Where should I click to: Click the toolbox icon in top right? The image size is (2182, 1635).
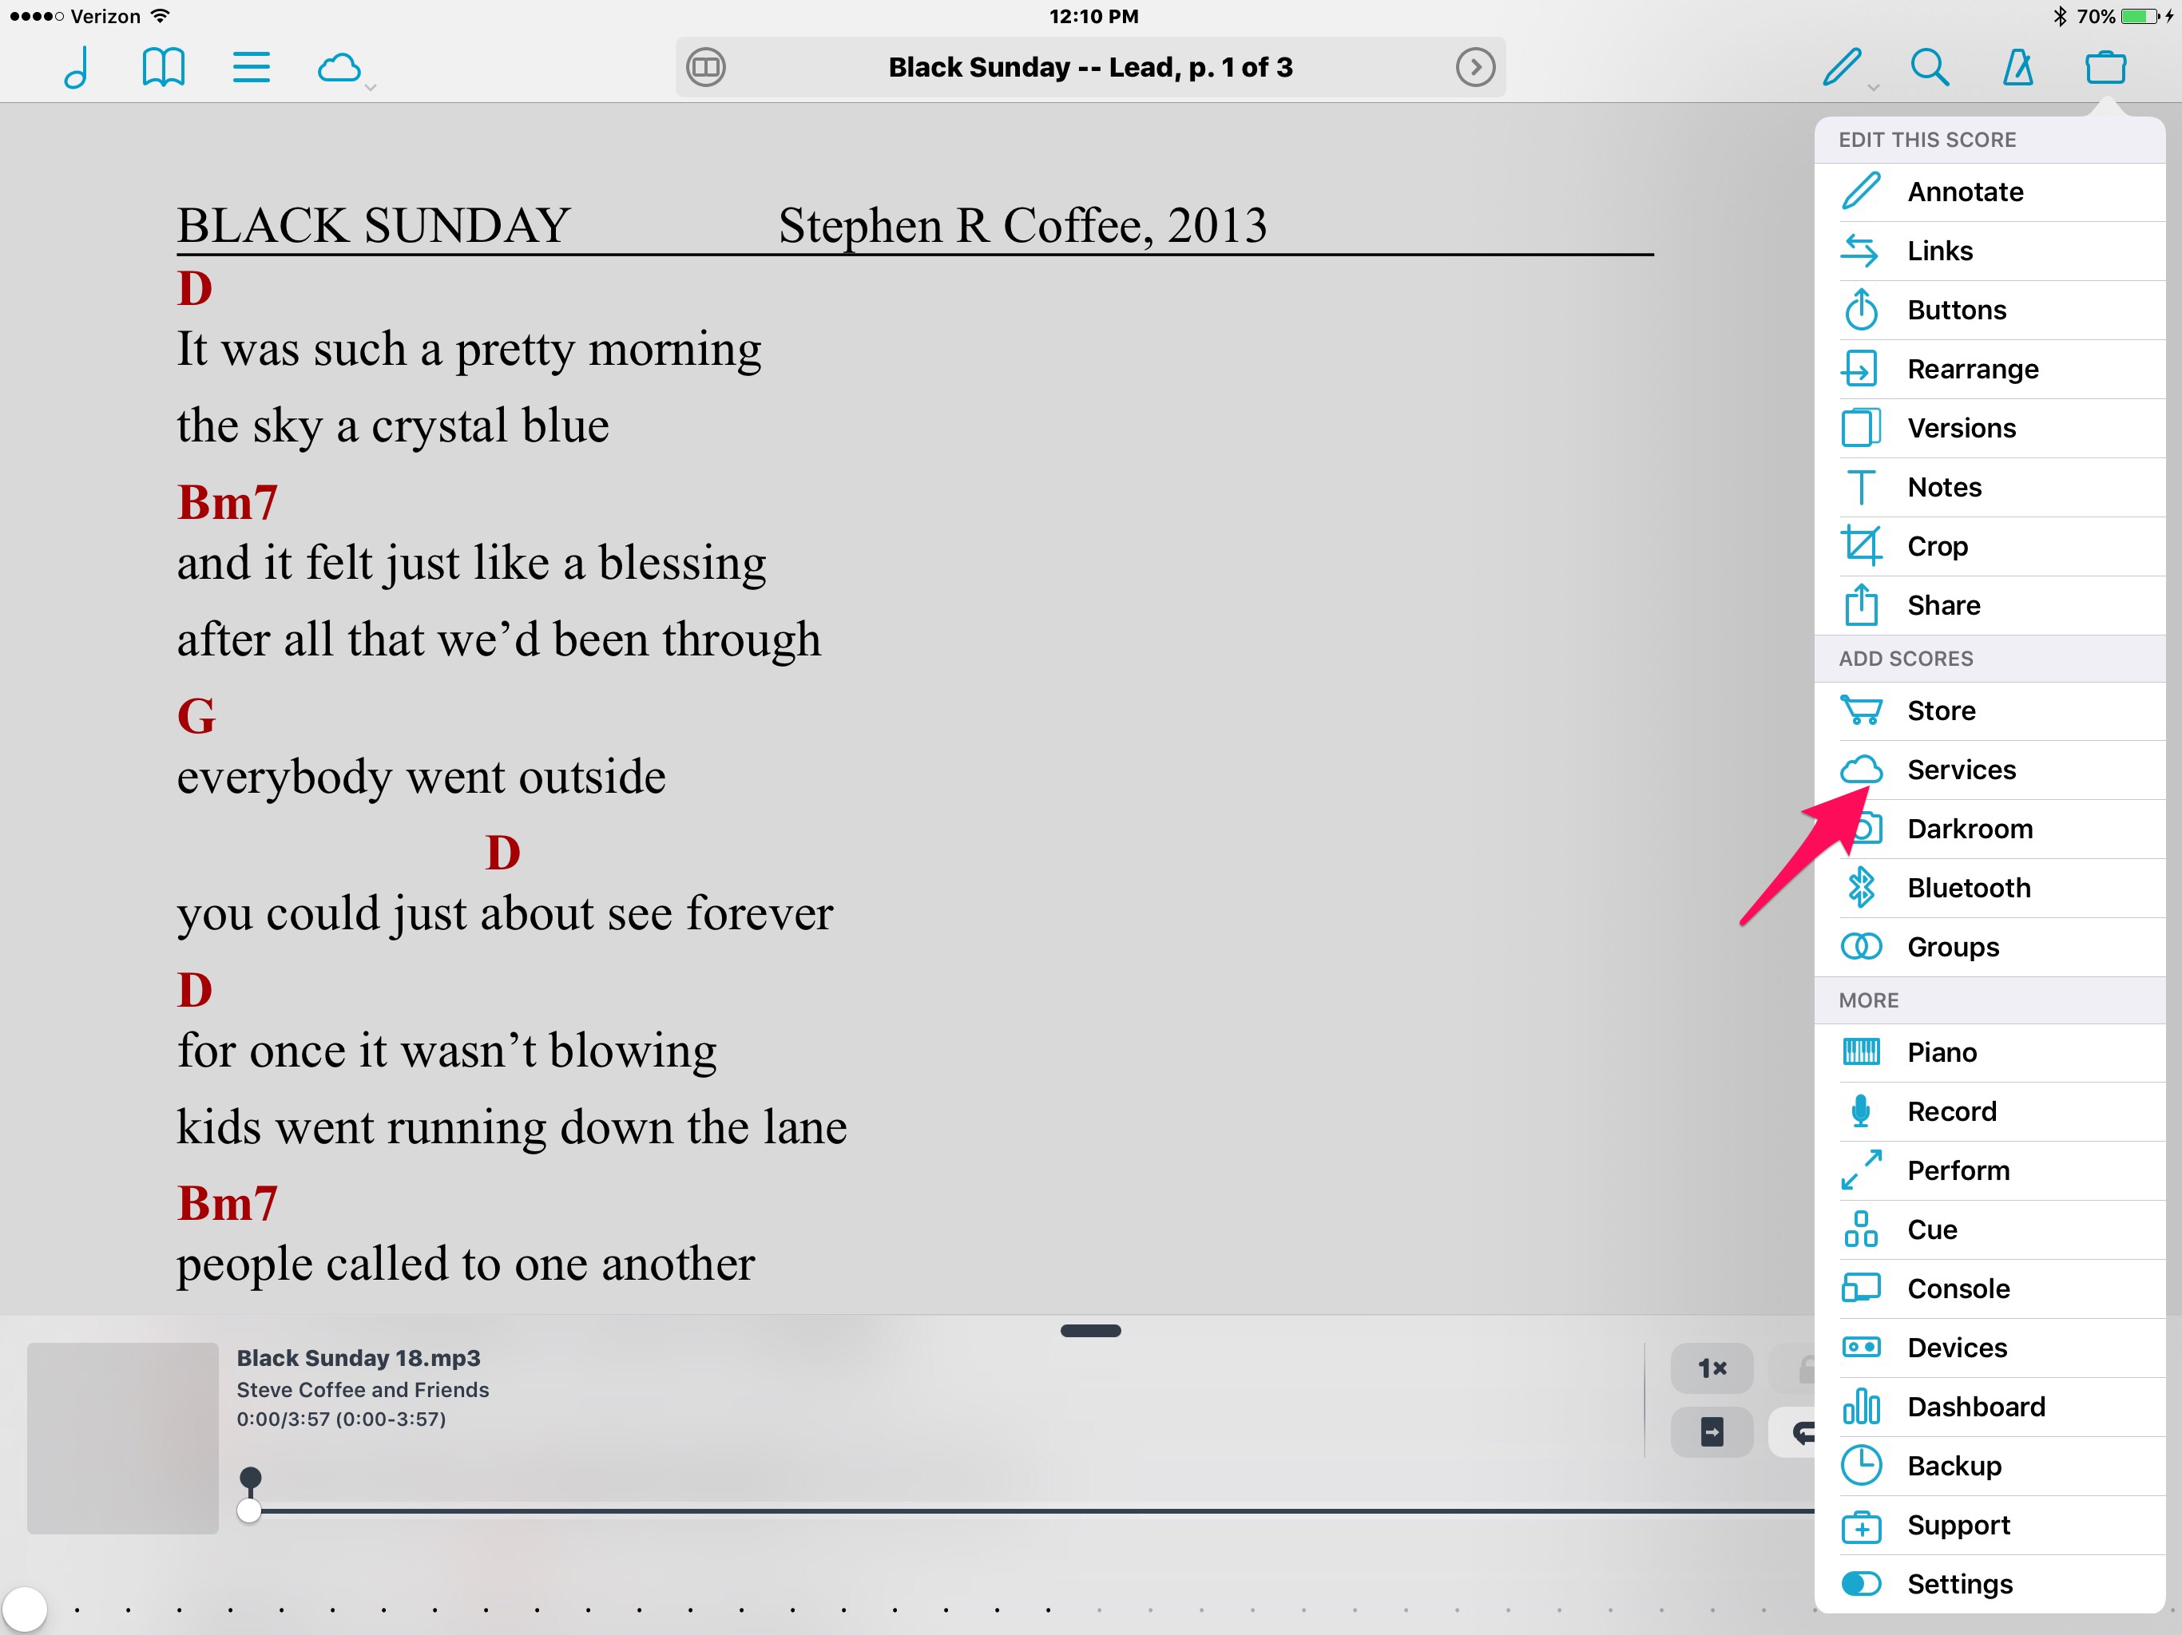click(x=2105, y=67)
